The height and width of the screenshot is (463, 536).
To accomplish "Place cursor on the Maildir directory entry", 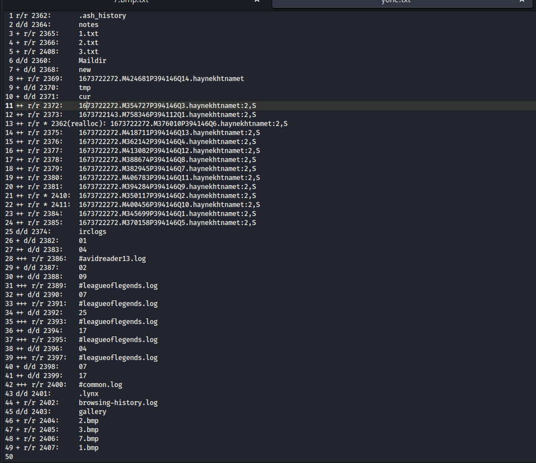I will point(92,61).
